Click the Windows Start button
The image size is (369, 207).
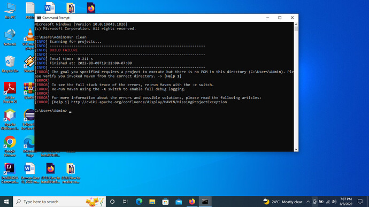click(x=6, y=202)
